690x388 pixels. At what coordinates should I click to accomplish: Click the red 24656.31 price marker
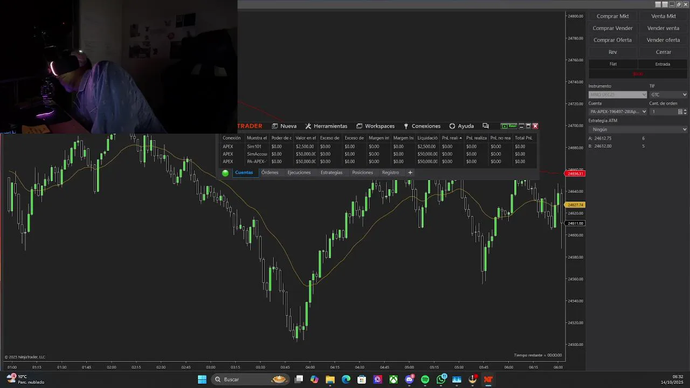575,174
